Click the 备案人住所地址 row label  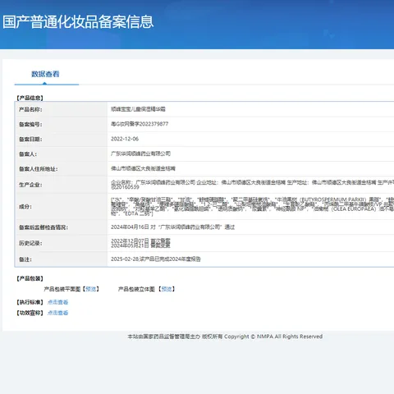[x=38, y=169]
